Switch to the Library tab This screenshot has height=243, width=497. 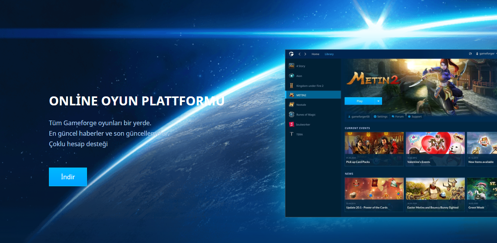point(329,54)
